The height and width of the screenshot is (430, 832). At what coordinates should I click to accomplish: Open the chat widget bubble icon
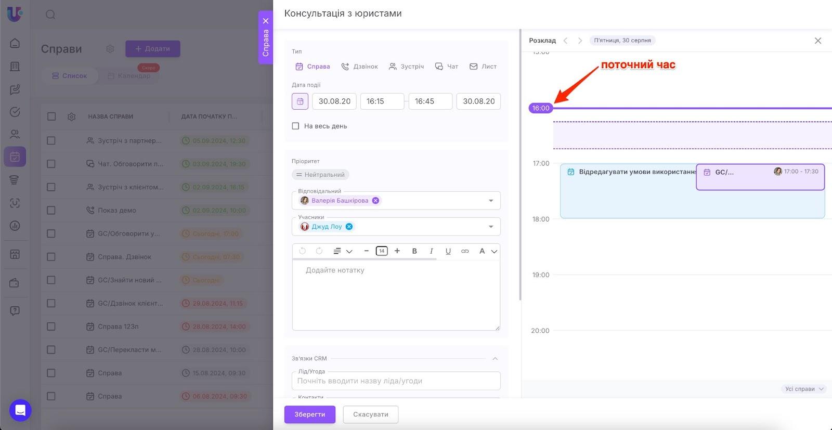pyautogui.click(x=20, y=410)
